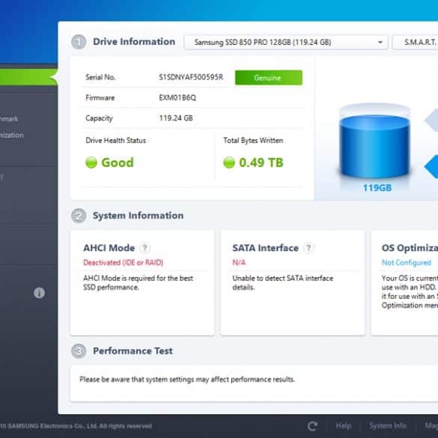Click the AHCI Mode card title

pos(109,248)
